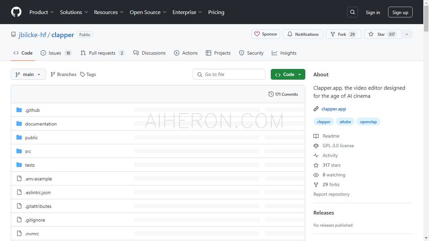Click the Sign in link

(373, 12)
